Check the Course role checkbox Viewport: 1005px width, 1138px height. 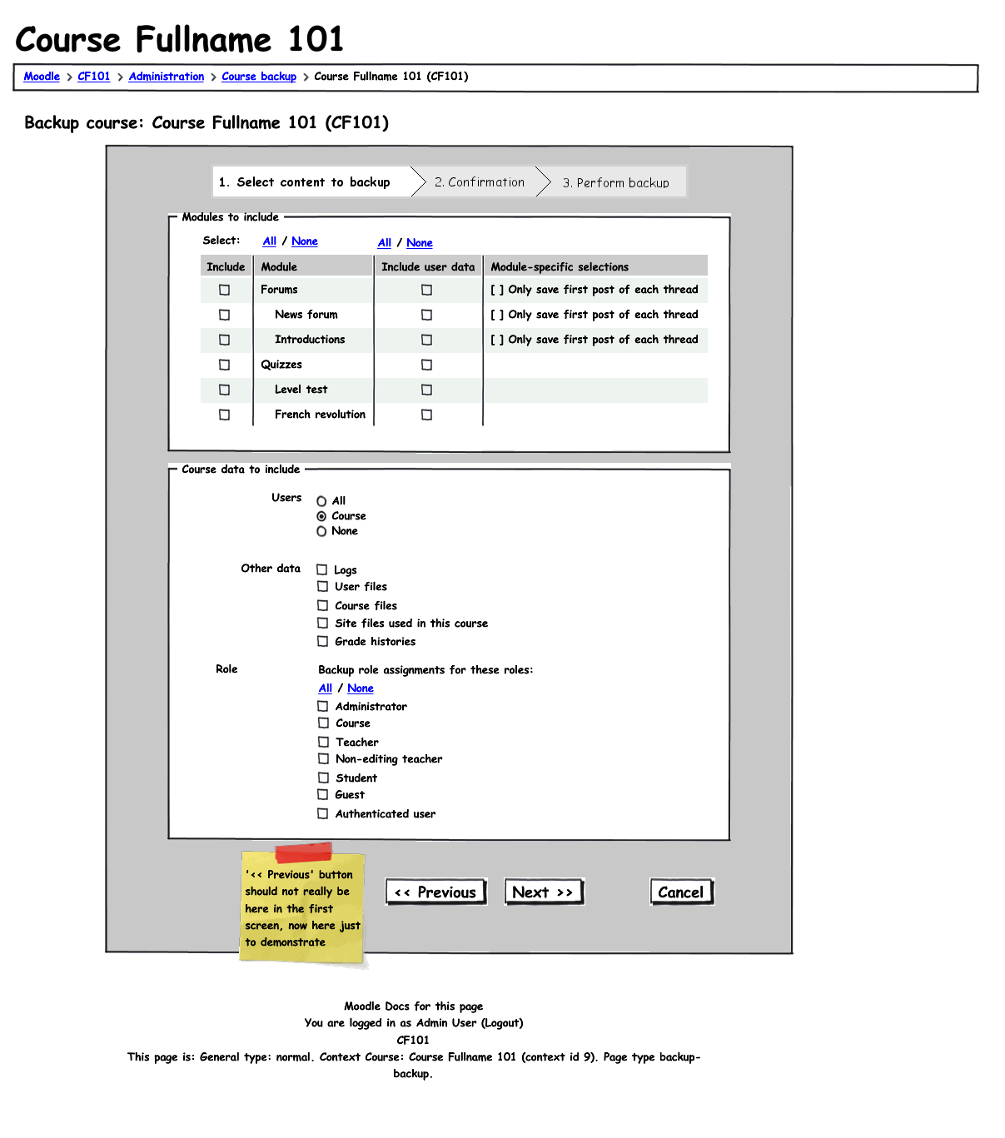click(x=323, y=723)
